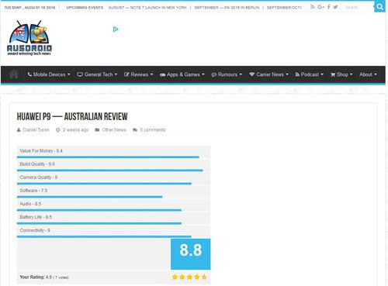Click the search magnifier button
Image resolution: width=388 pixels, height=286 pixels.
[379, 7]
